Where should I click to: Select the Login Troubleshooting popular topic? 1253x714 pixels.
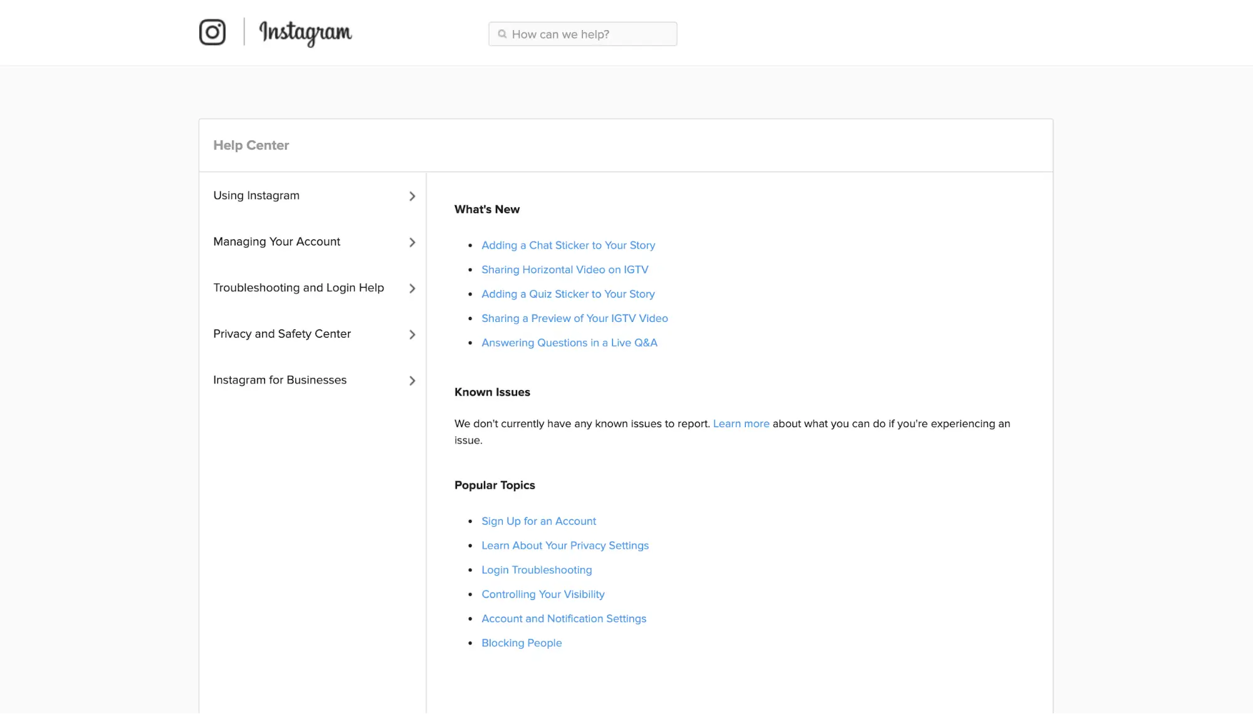coord(536,569)
